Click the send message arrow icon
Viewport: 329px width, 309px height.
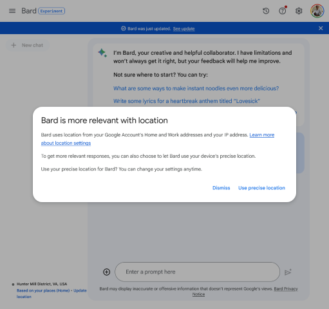pyautogui.click(x=288, y=272)
